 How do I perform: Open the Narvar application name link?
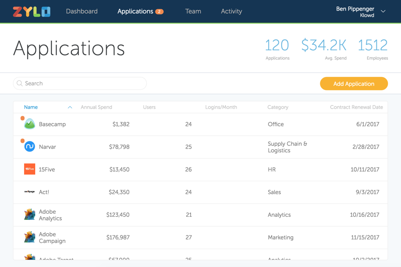coord(47,147)
